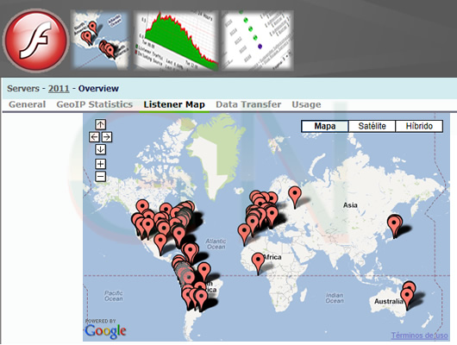Select the Listener Map tab

(x=174, y=104)
